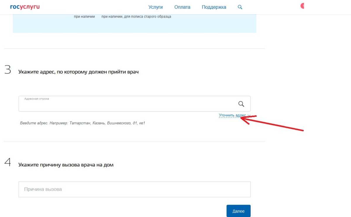Click the heading about the doctor's visit address
This screenshot has width=351, height=217.
(x=78, y=72)
